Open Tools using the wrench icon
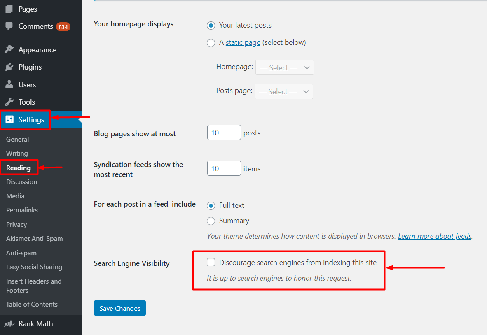This screenshot has height=335, width=487. pyautogui.click(x=10, y=102)
